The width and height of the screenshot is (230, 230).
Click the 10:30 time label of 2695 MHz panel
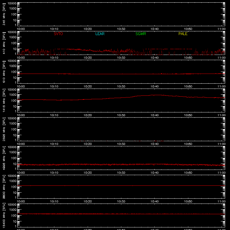pos(121,144)
